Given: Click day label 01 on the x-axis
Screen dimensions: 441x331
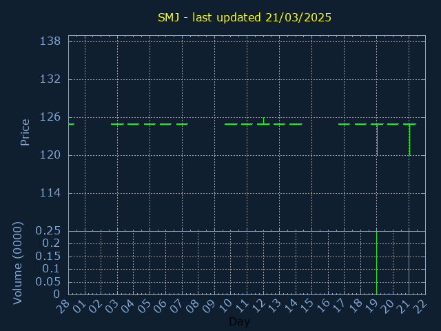Looking at the screenshot, I should click(x=79, y=305).
